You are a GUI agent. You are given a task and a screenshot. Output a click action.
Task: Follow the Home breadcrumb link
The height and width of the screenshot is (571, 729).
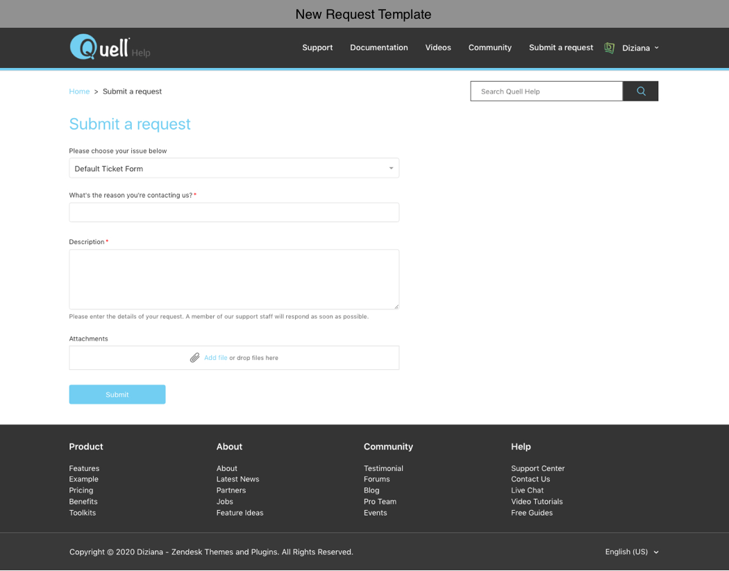(x=79, y=92)
